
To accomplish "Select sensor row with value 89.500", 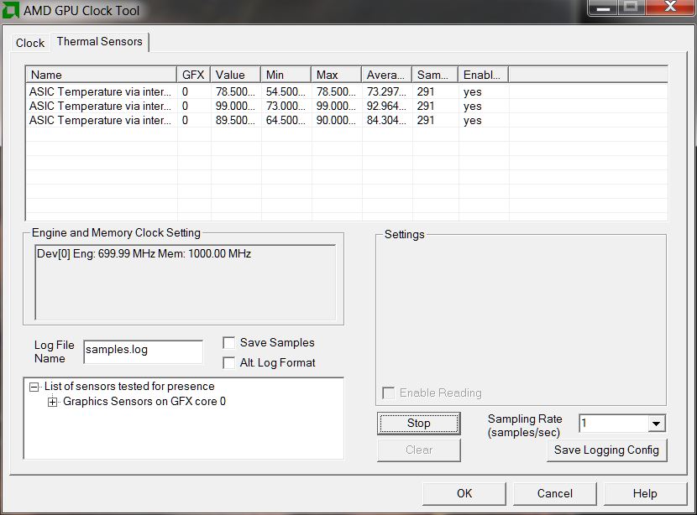I will (347, 120).
